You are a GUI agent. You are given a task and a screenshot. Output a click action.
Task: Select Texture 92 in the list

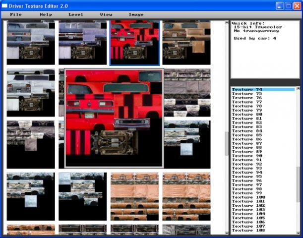tap(263, 164)
